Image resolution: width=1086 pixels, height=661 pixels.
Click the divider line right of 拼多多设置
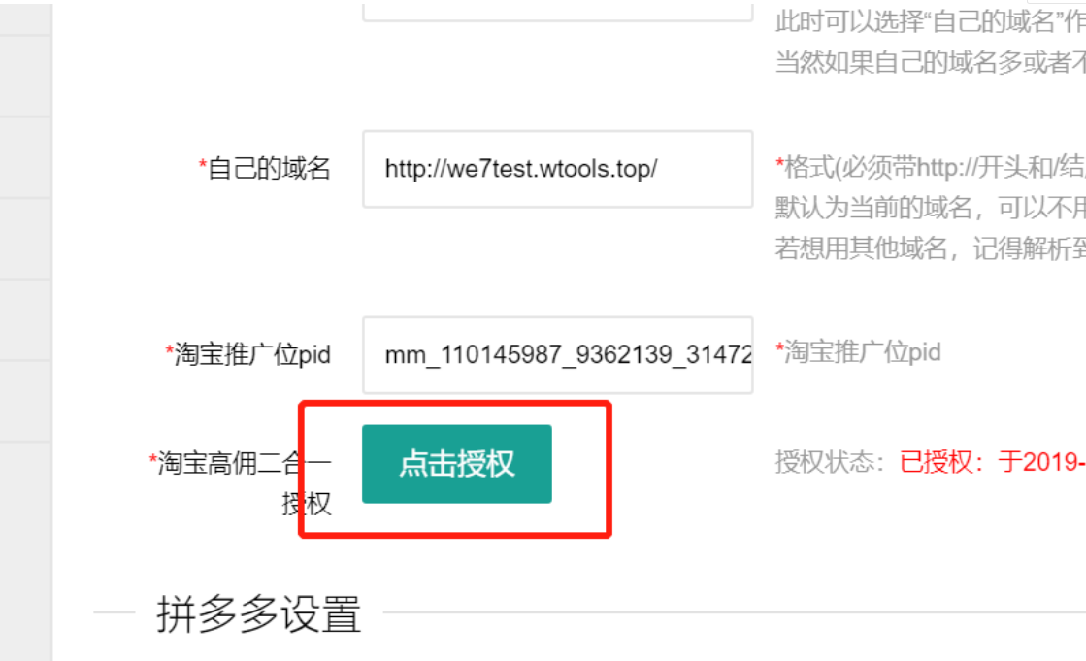pyautogui.click(x=734, y=612)
